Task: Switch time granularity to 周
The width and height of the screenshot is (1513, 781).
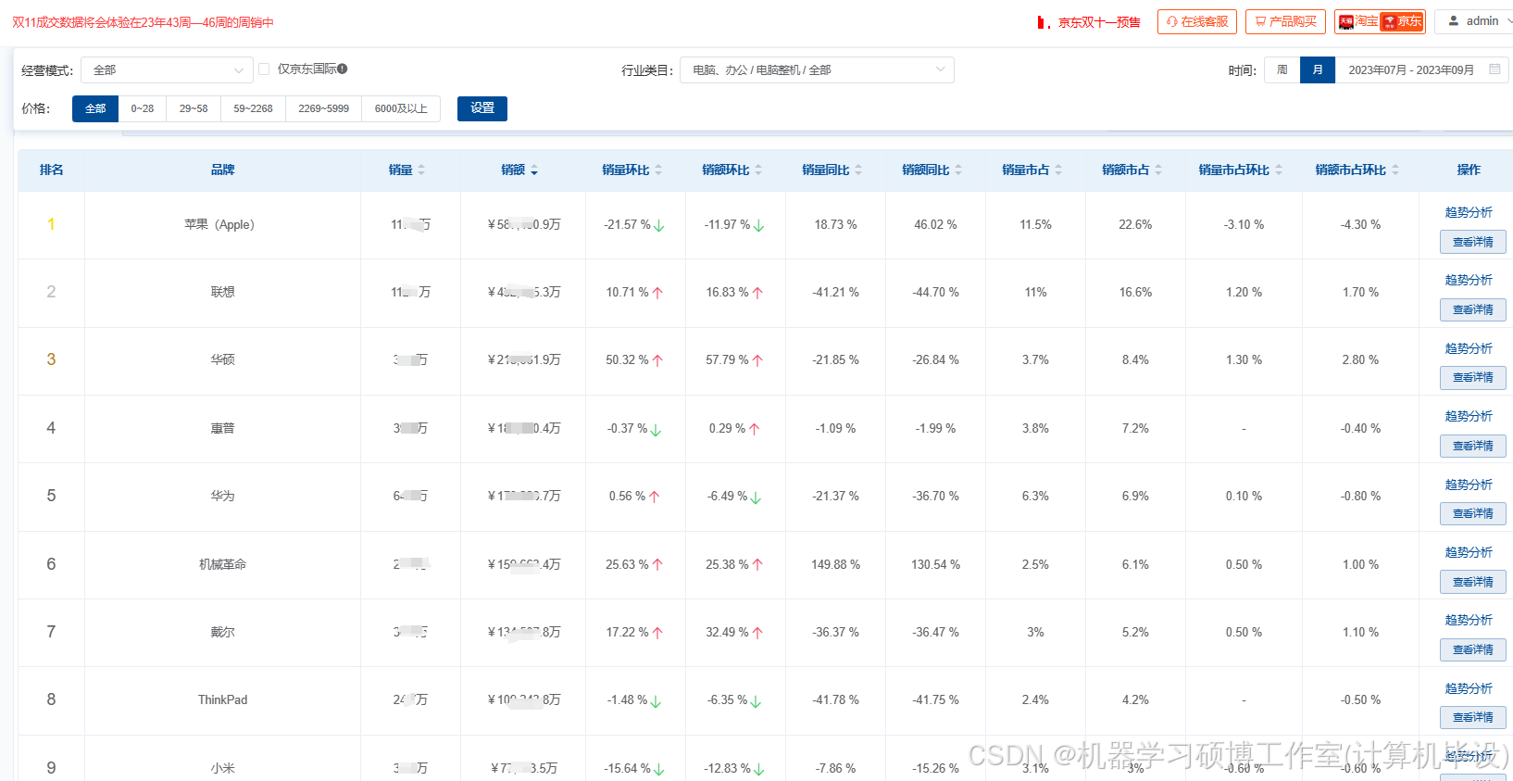Action: point(1282,69)
